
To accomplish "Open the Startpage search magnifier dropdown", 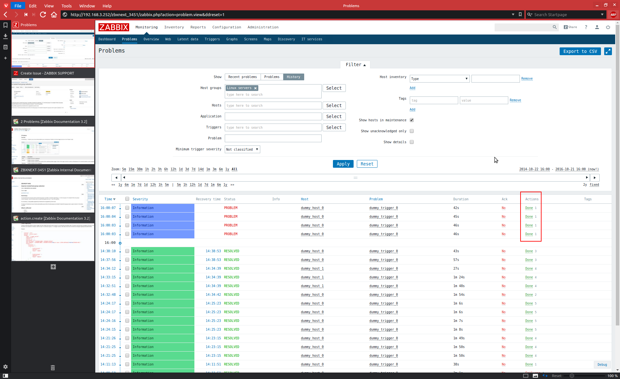I will (x=530, y=15).
